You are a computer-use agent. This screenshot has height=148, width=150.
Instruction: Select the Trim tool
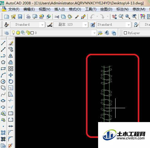11,101
